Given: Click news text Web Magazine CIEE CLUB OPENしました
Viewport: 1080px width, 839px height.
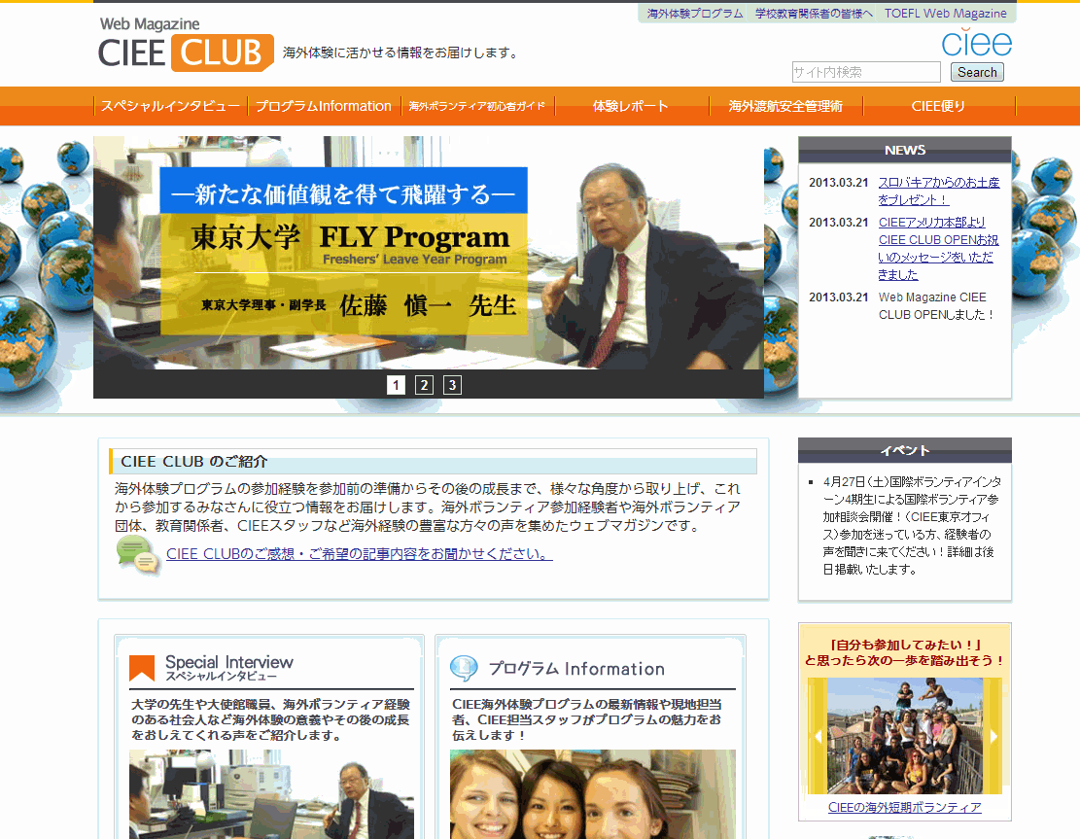Looking at the screenshot, I should [x=935, y=306].
